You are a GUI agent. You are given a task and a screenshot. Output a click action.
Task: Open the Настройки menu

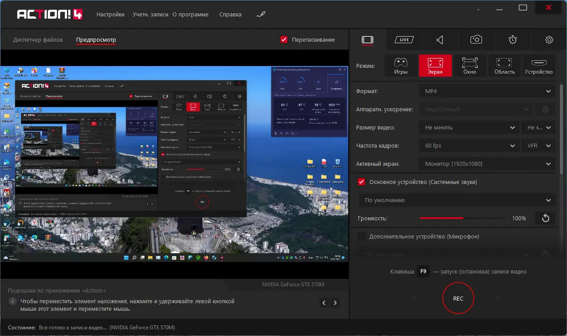coord(110,14)
